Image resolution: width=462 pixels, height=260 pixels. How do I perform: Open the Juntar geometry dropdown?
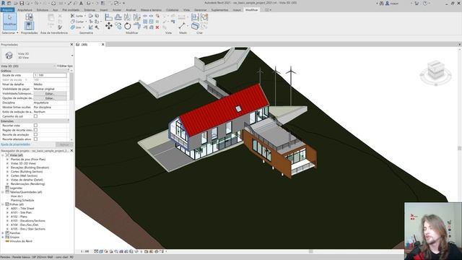[85, 16]
